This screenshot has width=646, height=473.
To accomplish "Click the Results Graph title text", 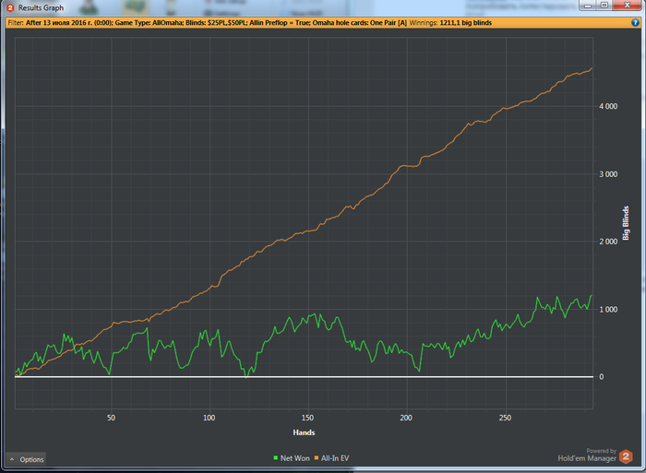I will pyautogui.click(x=41, y=7).
